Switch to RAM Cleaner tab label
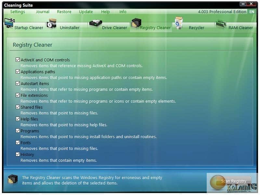Image resolution: width=260 pixels, height=195 pixels. [240, 28]
